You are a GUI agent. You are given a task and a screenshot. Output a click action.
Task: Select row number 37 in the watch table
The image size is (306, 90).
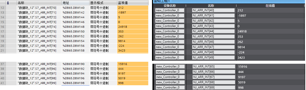[x=3, y=64]
